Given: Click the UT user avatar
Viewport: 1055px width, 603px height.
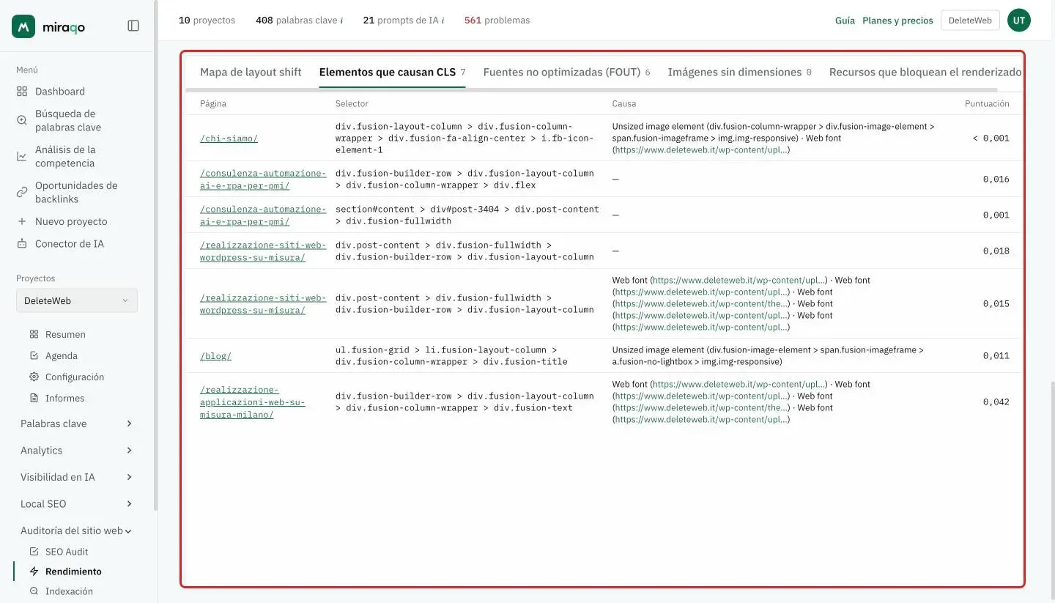Looking at the screenshot, I should click(1019, 21).
